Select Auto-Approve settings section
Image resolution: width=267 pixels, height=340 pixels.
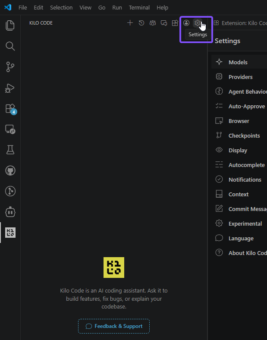[239, 106]
